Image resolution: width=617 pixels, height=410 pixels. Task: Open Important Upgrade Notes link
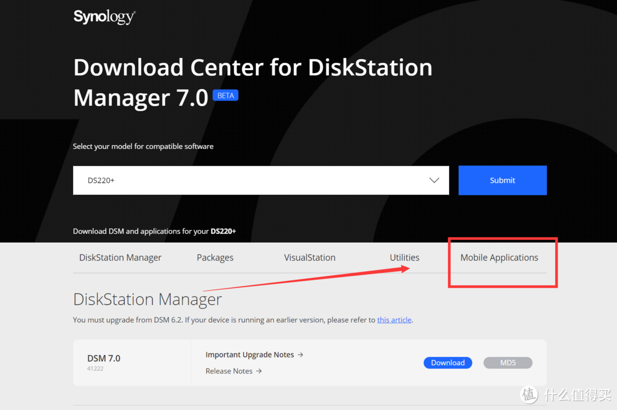pyautogui.click(x=254, y=355)
